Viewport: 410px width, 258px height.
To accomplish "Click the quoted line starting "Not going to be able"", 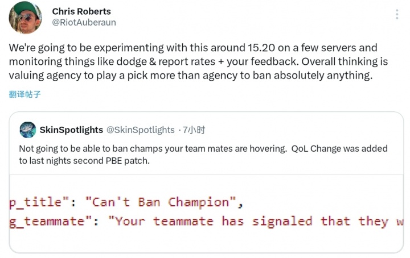I will pyautogui.click(x=153, y=148).
